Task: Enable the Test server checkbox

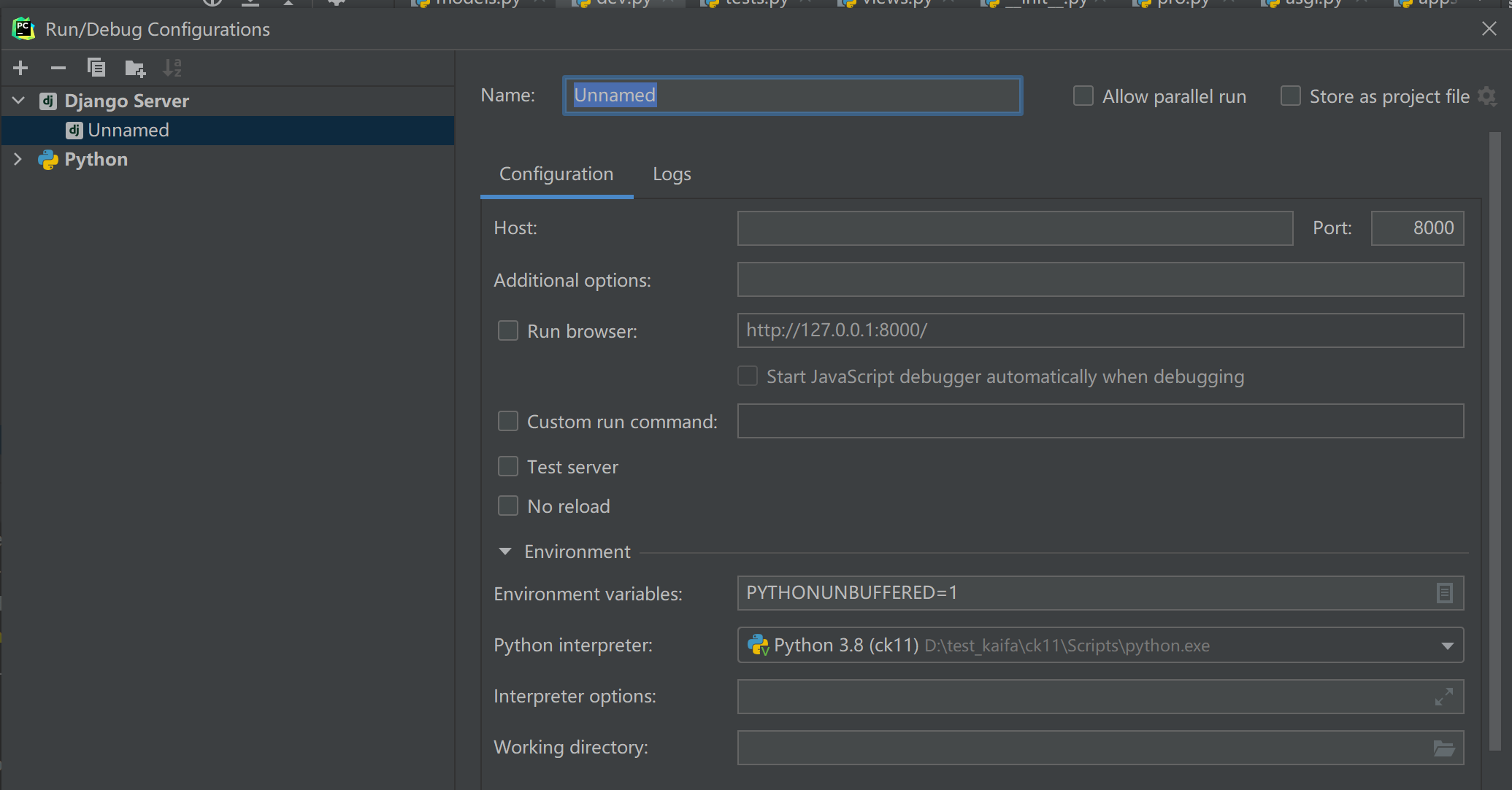Action: pyautogui.click(x=508, y=467)
